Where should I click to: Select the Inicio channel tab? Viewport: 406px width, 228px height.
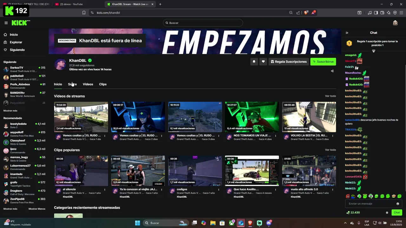pyautogui.click(x=58, y=84)
